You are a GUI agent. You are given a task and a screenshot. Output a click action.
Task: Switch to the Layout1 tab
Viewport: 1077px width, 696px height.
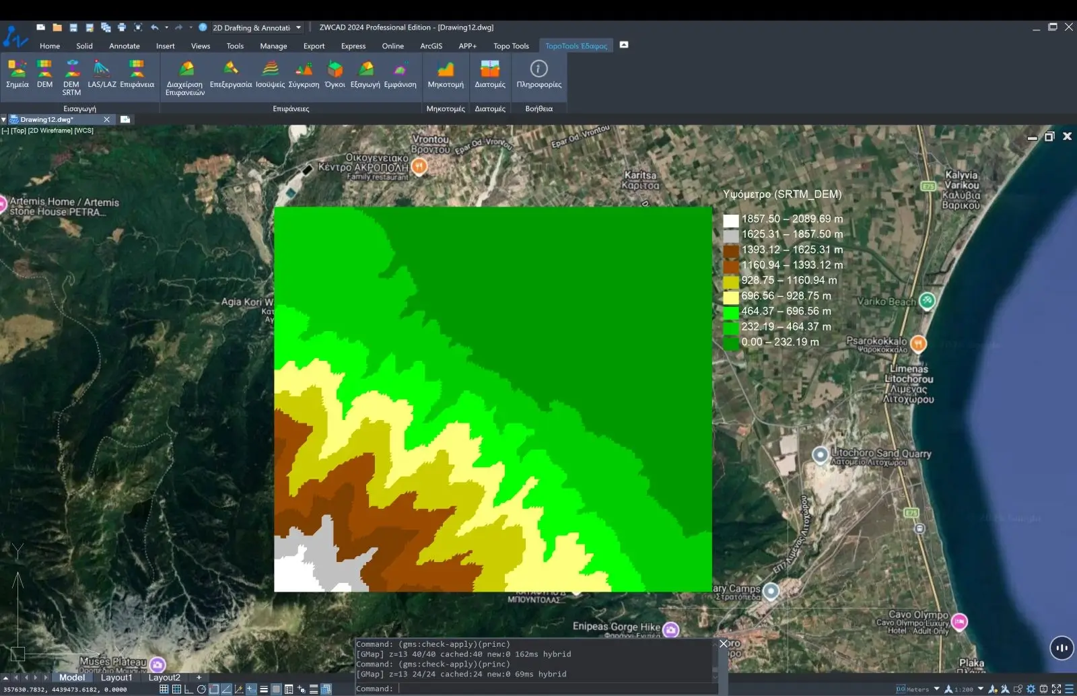[116, 677]
